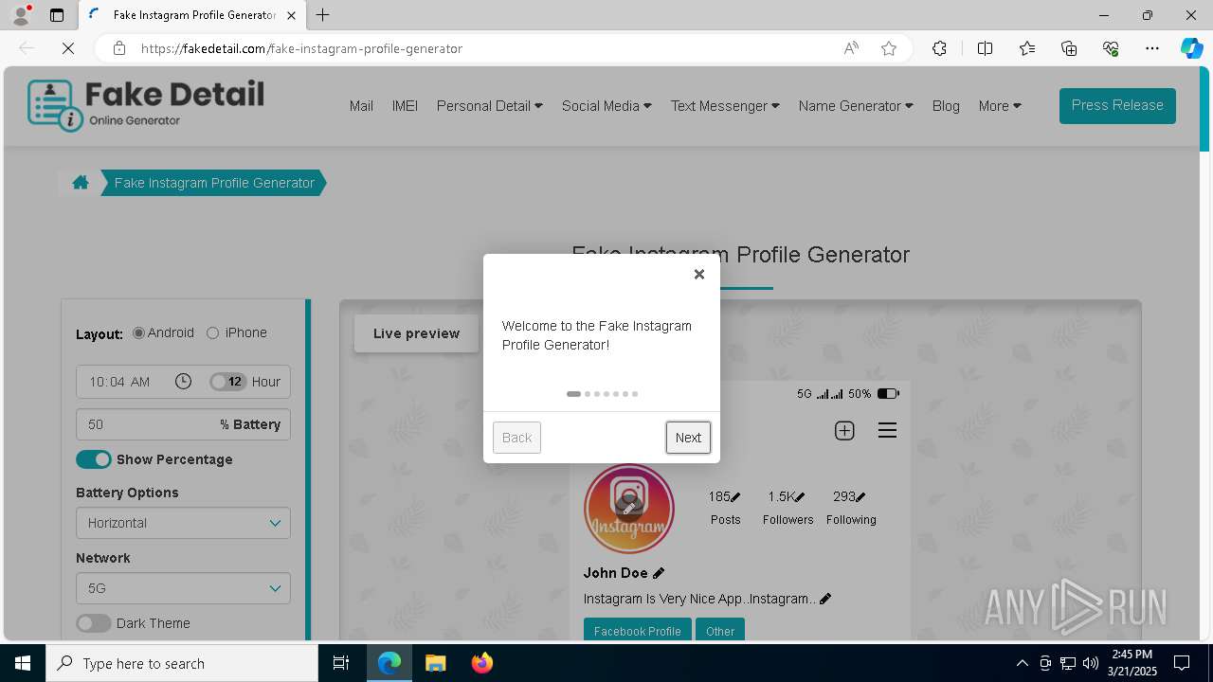Viewport: 1213px width, 682px height.
Task: Open Task View on the taskbar
Action: (342, 663)
